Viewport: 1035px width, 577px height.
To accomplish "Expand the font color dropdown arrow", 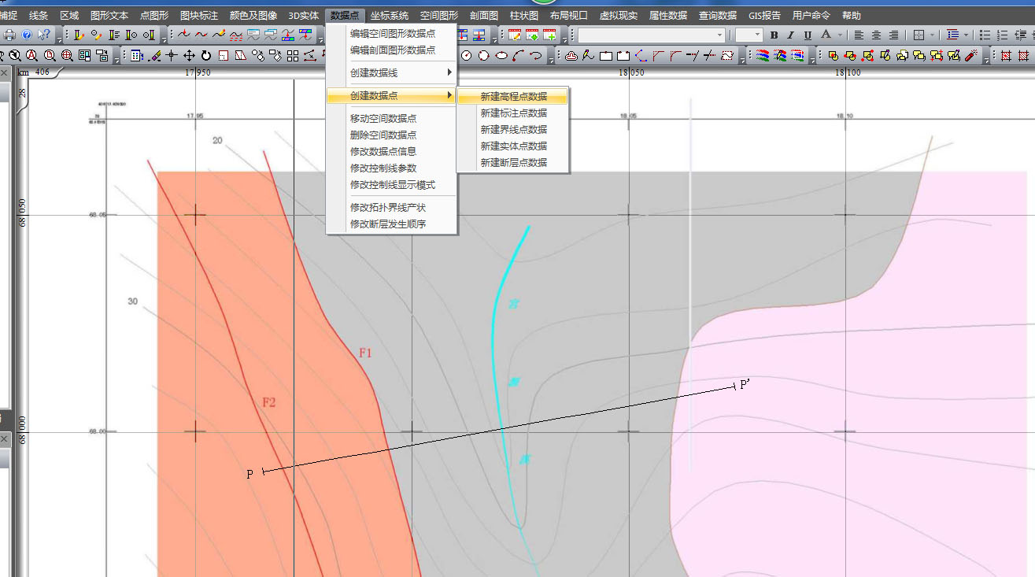I will point(840,35).
